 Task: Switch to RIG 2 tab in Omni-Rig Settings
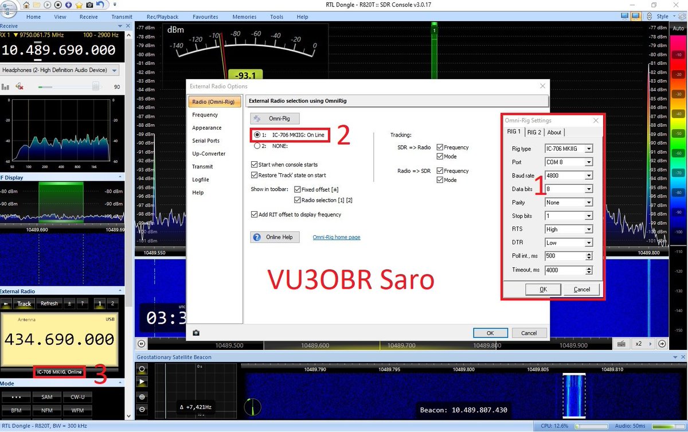(534, 132)
